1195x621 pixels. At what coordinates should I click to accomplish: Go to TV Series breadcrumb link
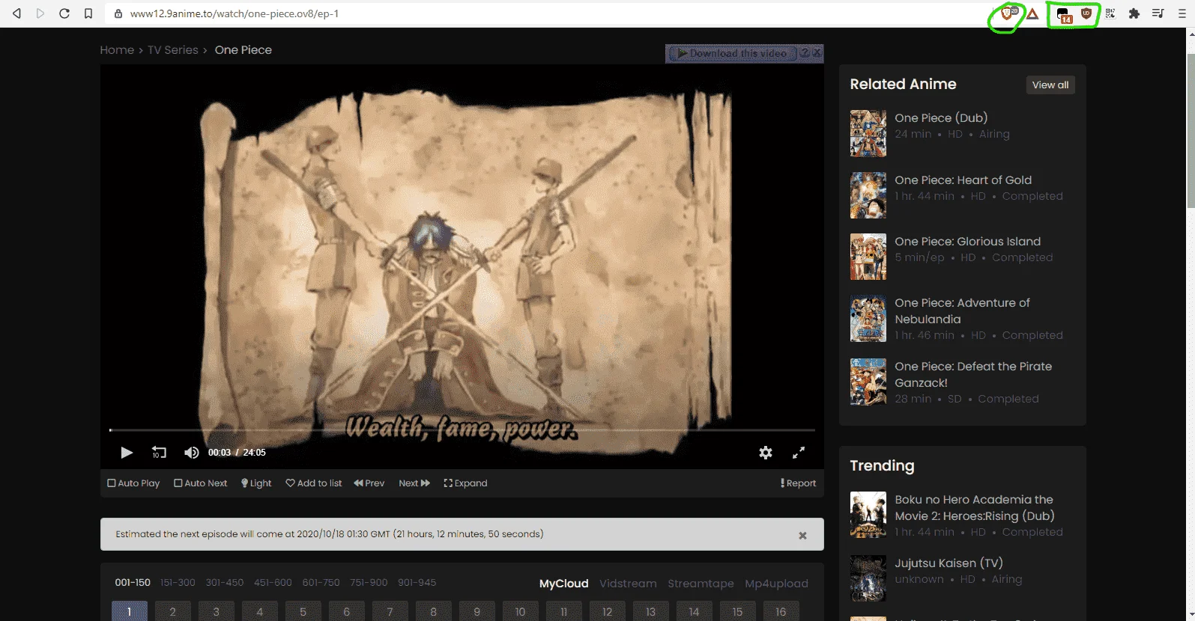click(173, 50)
